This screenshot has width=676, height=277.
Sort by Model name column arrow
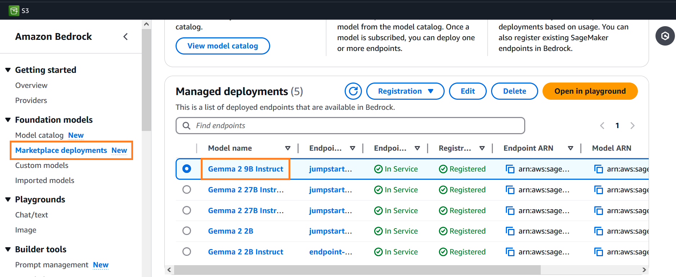pos(287,148)
